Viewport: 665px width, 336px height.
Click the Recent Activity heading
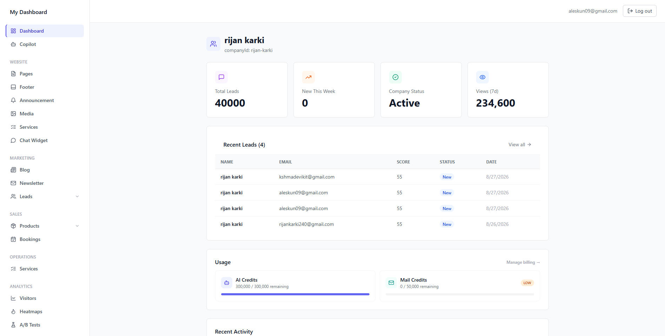(x=234, y=332)
